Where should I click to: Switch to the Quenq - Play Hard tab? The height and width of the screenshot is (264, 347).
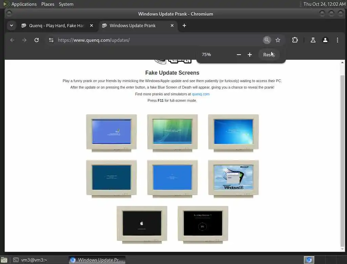[57, 25]
